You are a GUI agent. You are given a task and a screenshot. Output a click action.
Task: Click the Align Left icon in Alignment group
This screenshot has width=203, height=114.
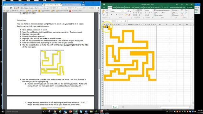coord(134,13)
